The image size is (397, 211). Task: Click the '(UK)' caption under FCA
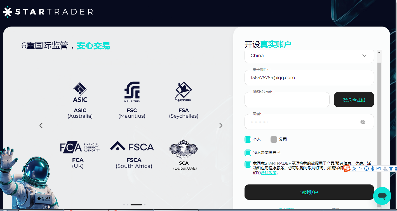[x=78, y=166]
